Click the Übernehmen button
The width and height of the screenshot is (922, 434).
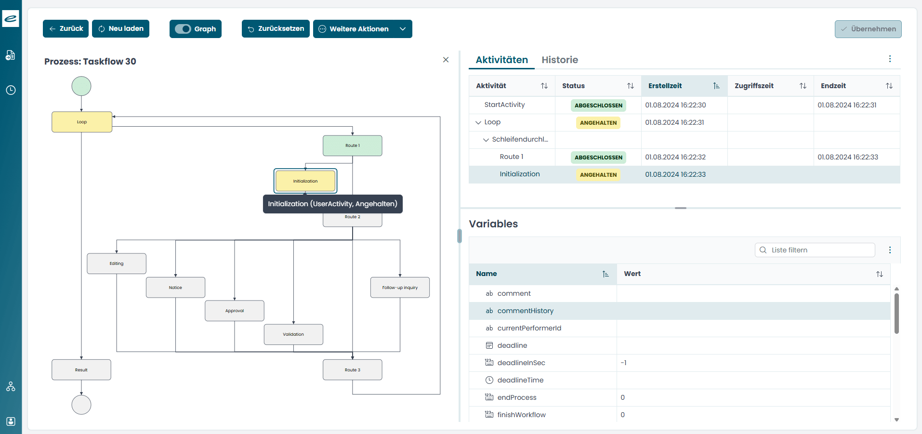(868, 29)
